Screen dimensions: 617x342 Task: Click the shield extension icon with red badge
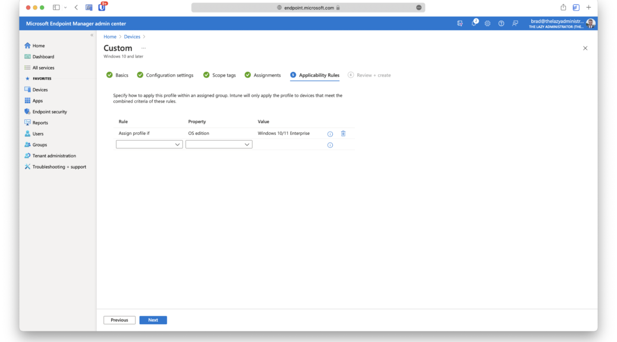point(102,7)
